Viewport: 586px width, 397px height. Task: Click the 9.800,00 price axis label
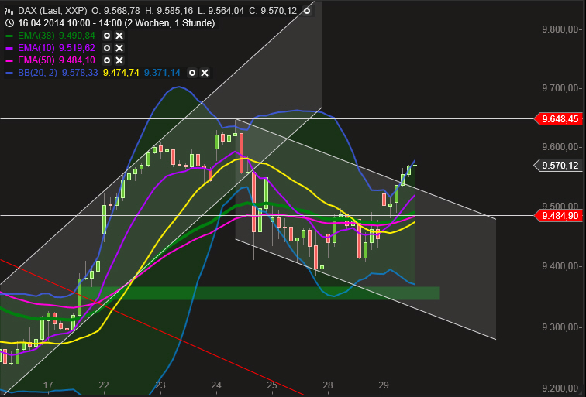pos(560,29)
